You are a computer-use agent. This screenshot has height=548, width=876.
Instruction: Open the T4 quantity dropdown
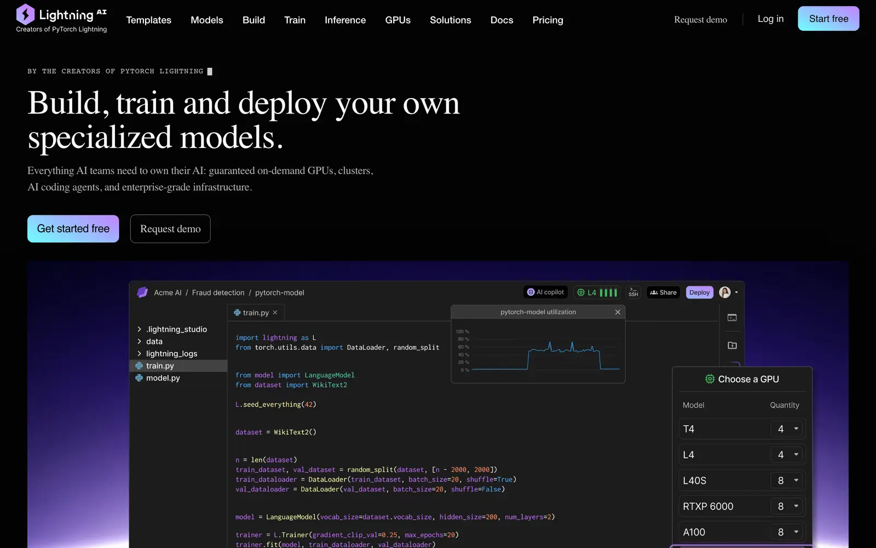point(787,429)
